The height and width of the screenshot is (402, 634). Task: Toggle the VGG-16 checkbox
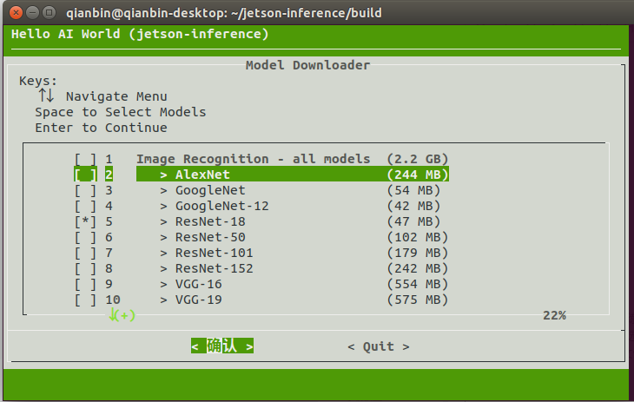tap(85, 284)
